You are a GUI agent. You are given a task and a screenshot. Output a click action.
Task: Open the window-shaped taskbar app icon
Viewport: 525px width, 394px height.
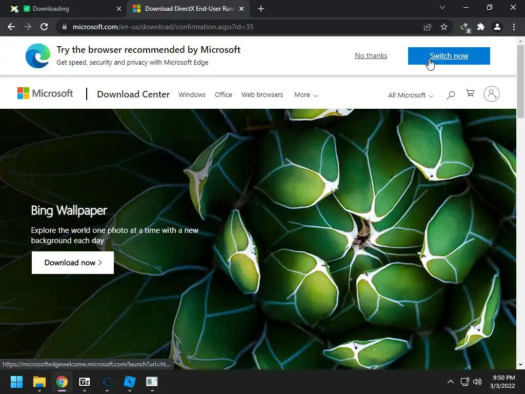[152, 382]
